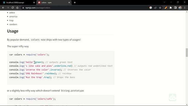Image resolution: width=188 pixels, height=106 pixels.
Task: View site info via lock icon
Action: tap(23, 8)
